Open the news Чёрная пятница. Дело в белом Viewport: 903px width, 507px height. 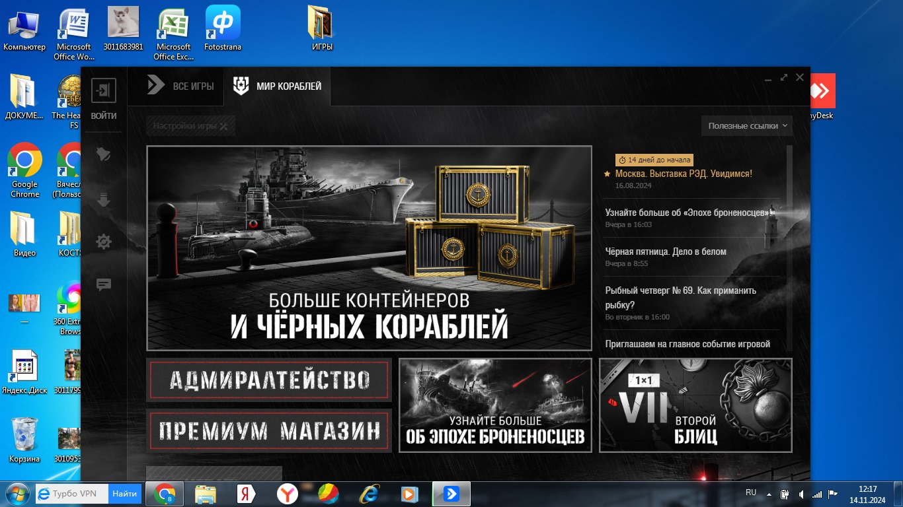pyautogui.click(x=666, y=252)
